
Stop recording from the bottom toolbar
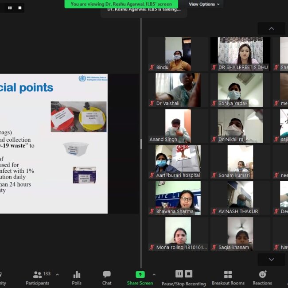coord(189,274)
